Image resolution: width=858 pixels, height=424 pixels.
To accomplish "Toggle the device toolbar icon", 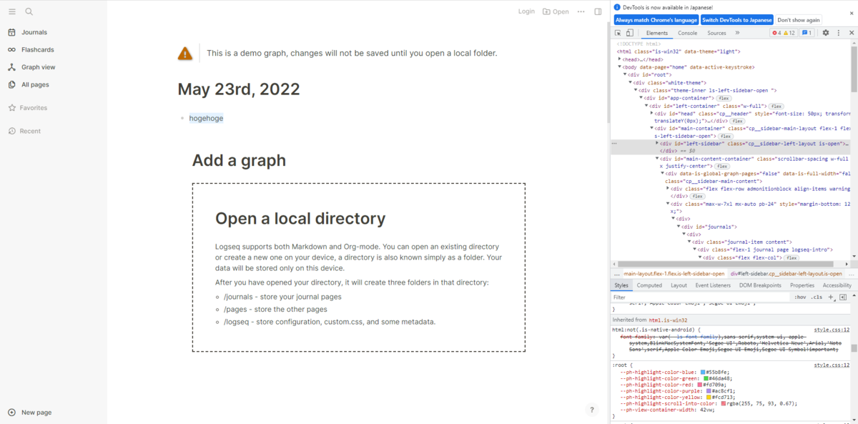I will click(629, 33).
